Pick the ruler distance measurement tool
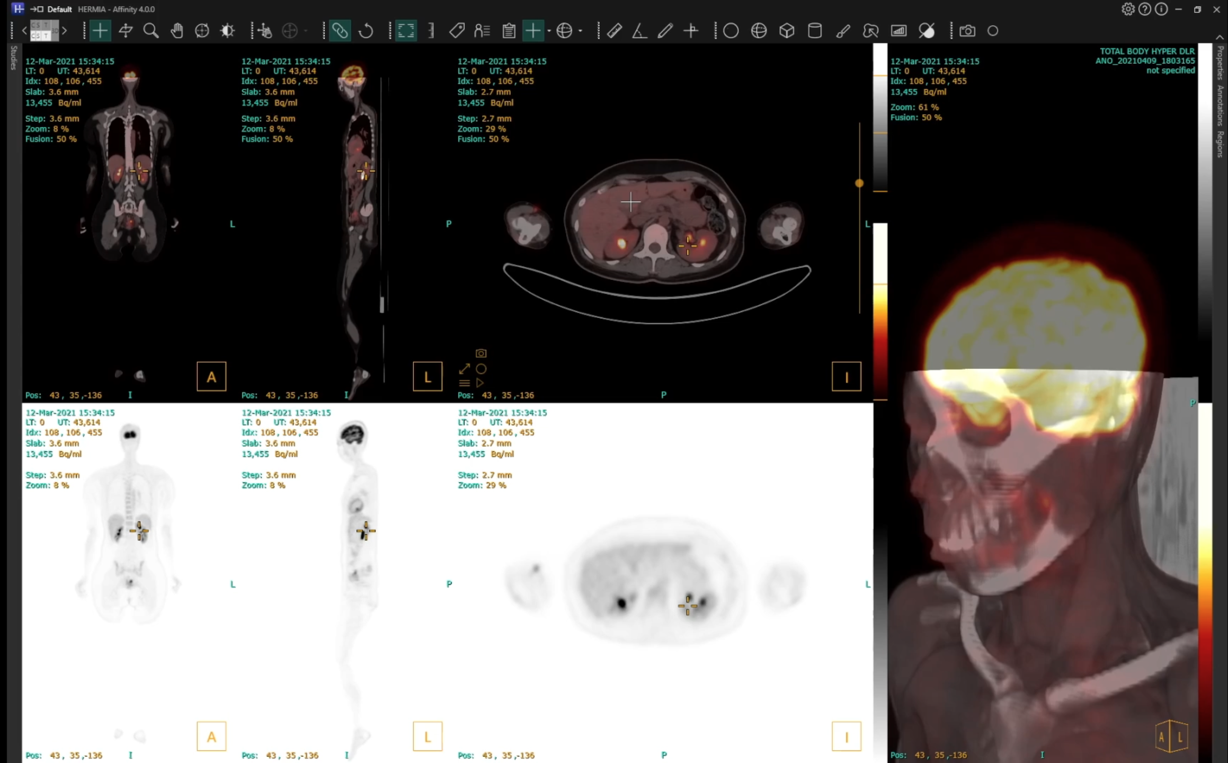 click(614, 31)
